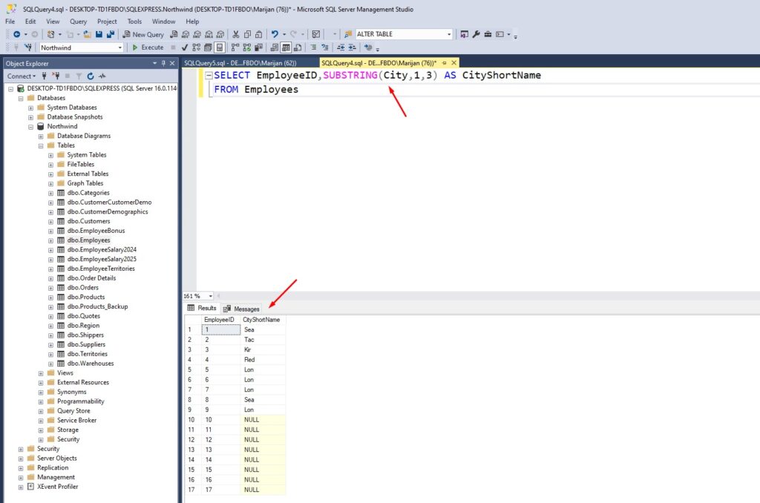Open Activity Monitor icon in Object Explorer
The image size is (760, 503).
pos(102,76)
